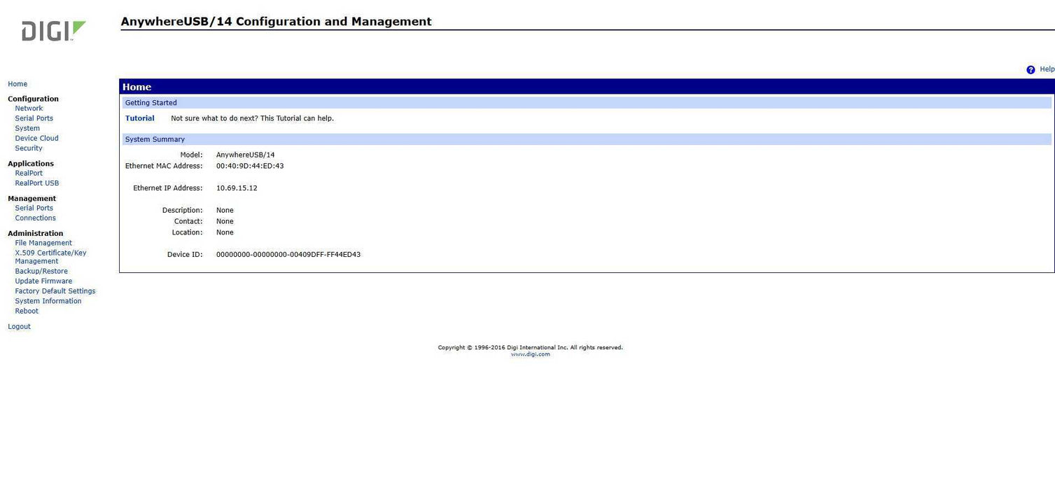The image size is (1055, 490).
Task: Open the Help link
Action: [1047, 69]
